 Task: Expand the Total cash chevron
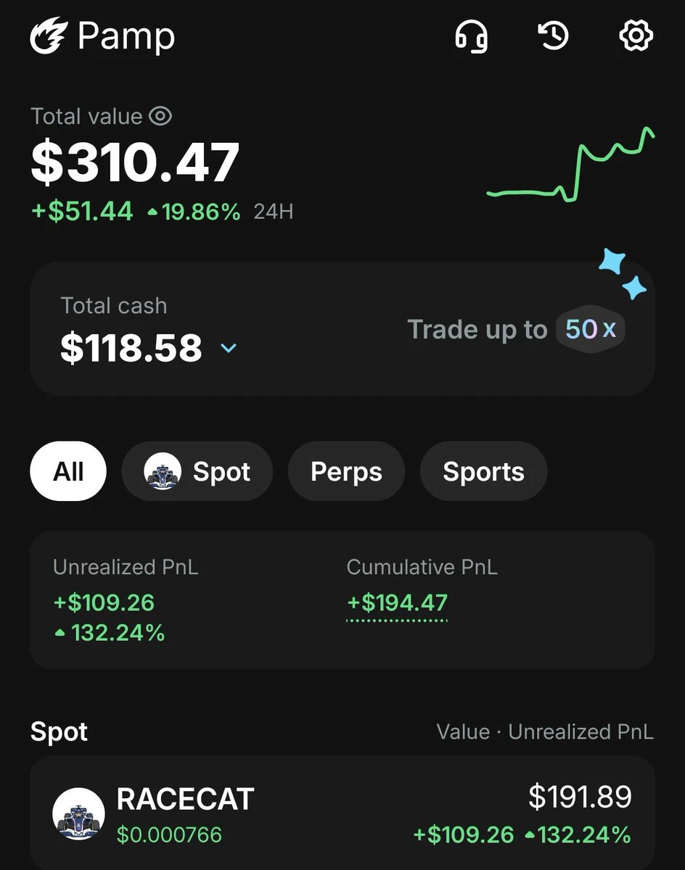coord(229,348)
